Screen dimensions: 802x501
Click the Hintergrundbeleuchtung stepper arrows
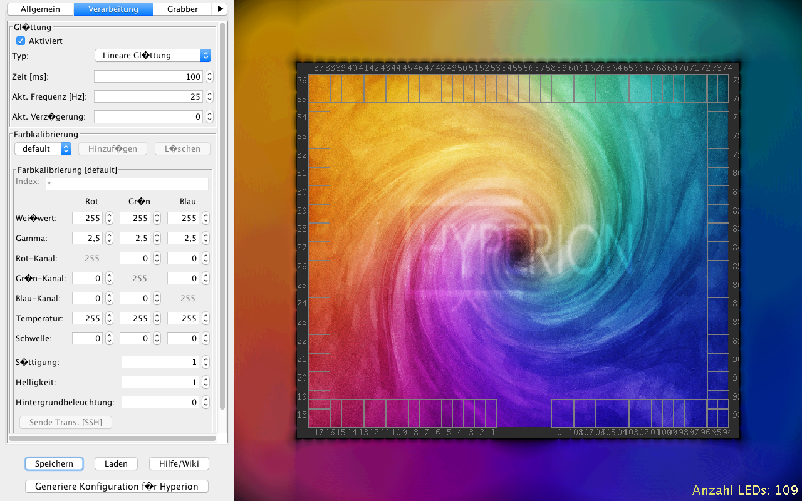[x=204, y=402]
